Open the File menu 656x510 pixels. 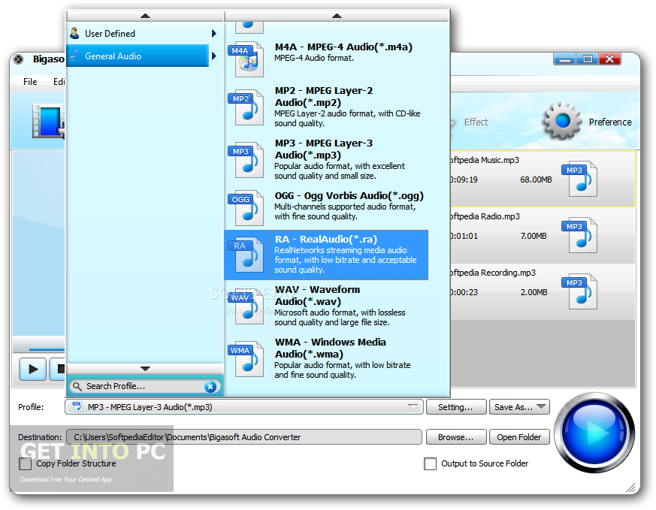click(30, 82)
